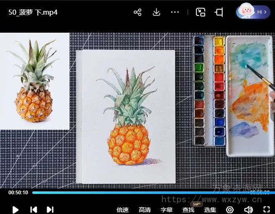Toggle fullscreen mode
The image size is (275, 214).
266,209
